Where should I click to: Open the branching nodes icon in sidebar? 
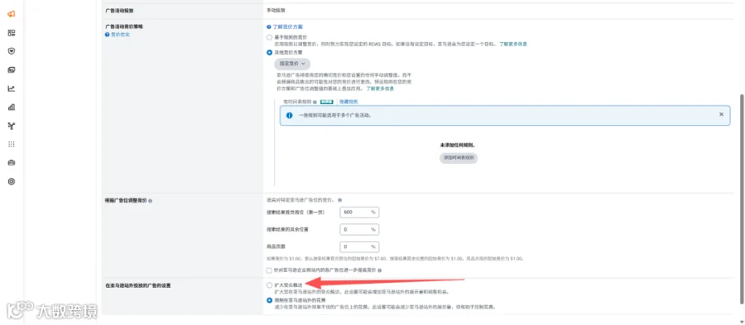(12, 126)
